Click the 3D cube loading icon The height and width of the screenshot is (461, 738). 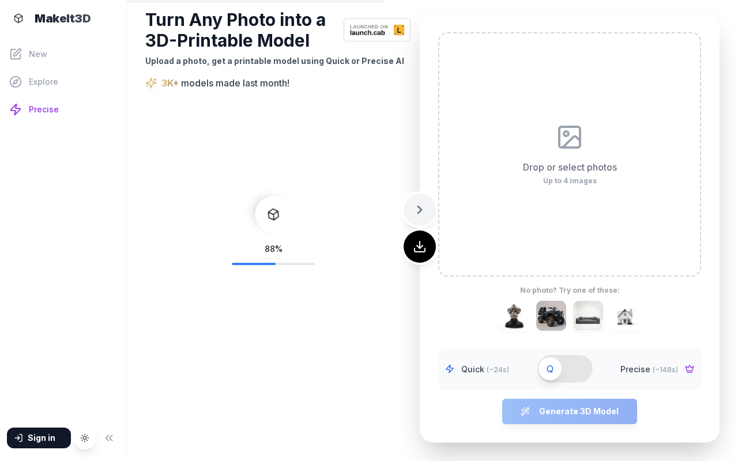[x=273, y=214]
